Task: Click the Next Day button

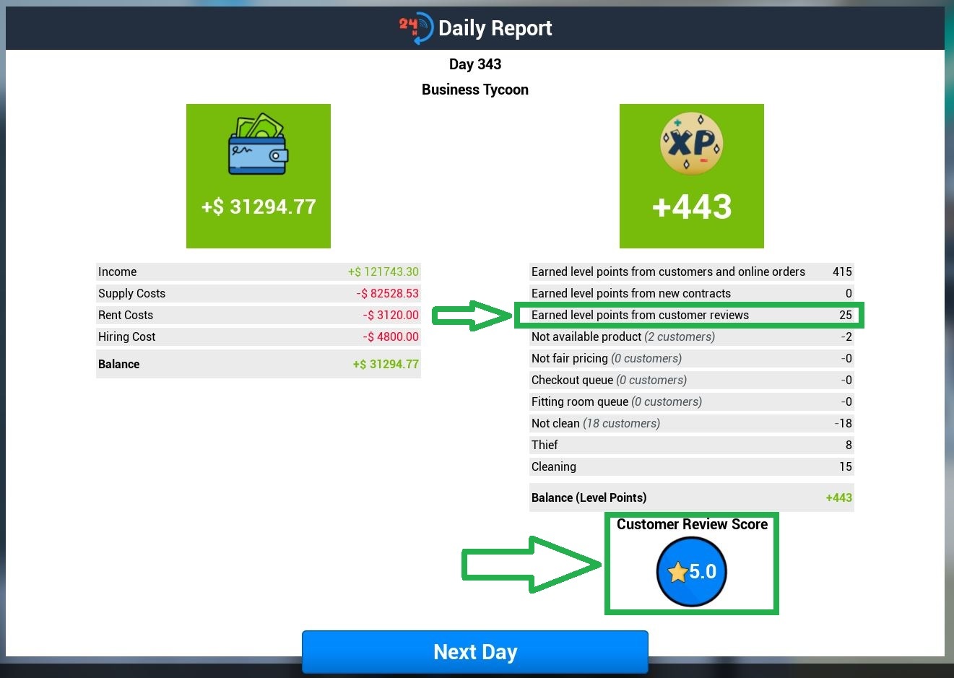Action: tap(475, 652)
